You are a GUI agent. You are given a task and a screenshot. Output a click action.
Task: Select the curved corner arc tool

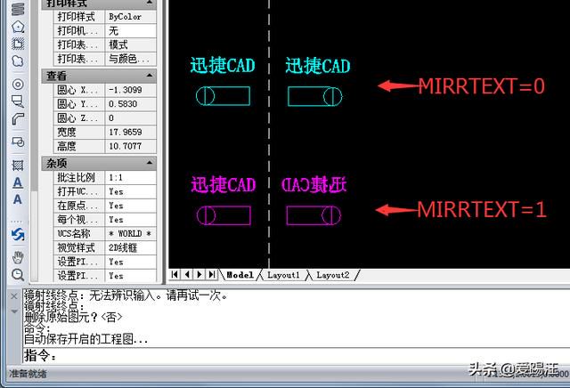tap(18, 118)
